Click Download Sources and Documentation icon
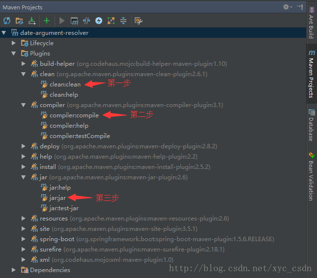The height and width of the screenshot is (278, 317). pyautogui.click(x=32, y=21)
